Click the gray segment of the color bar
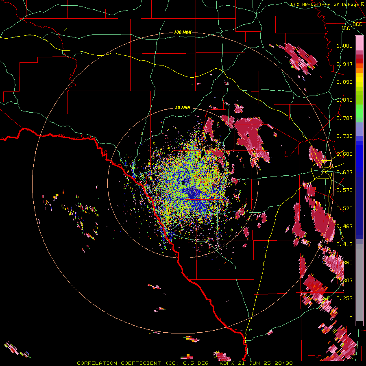The height and width of the screenshot is (366, 366). [359, 283]
